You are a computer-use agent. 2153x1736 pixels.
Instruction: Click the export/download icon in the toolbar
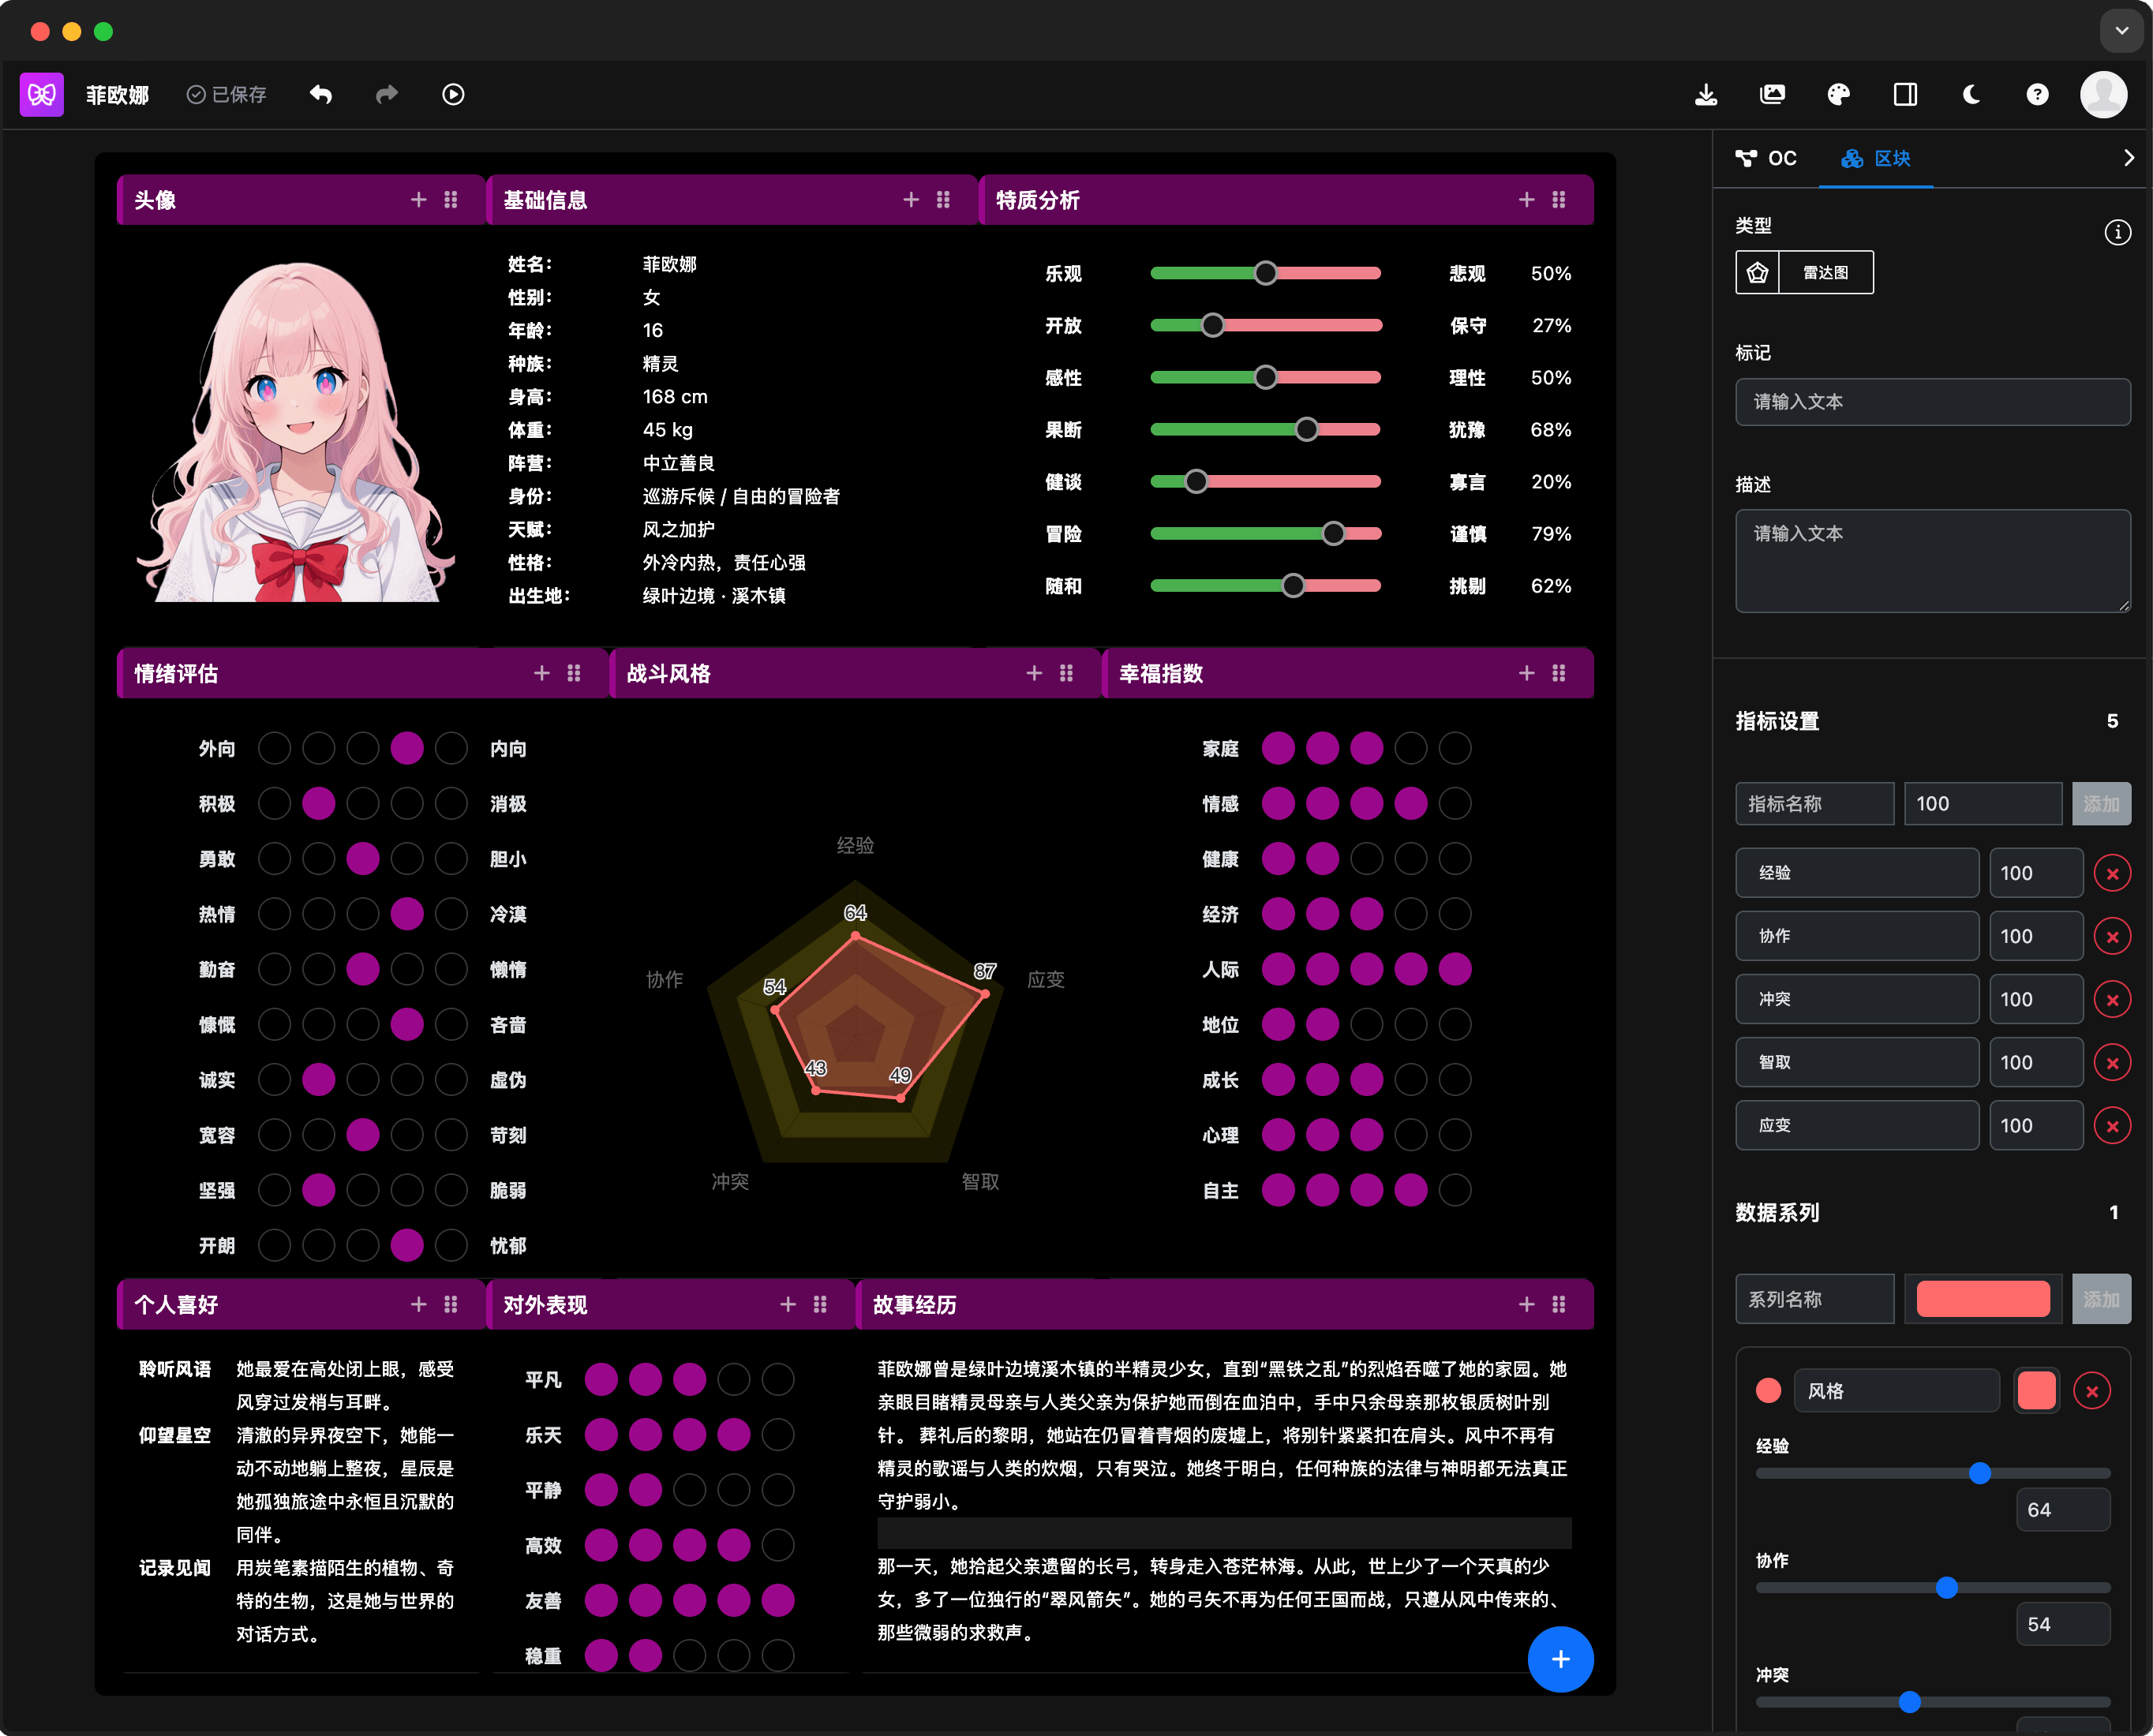(x=1707, y=94)
